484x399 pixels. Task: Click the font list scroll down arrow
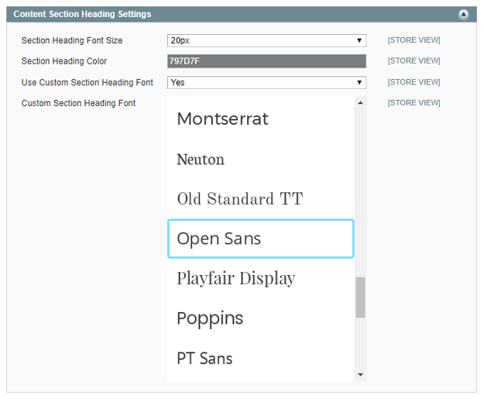pos(360,375)
